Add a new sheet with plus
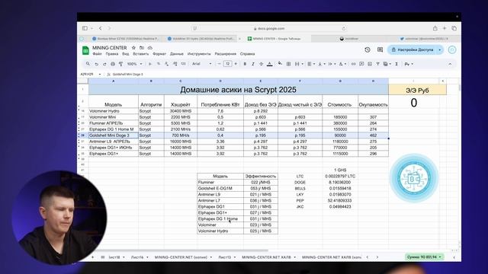 pos(92,257)
